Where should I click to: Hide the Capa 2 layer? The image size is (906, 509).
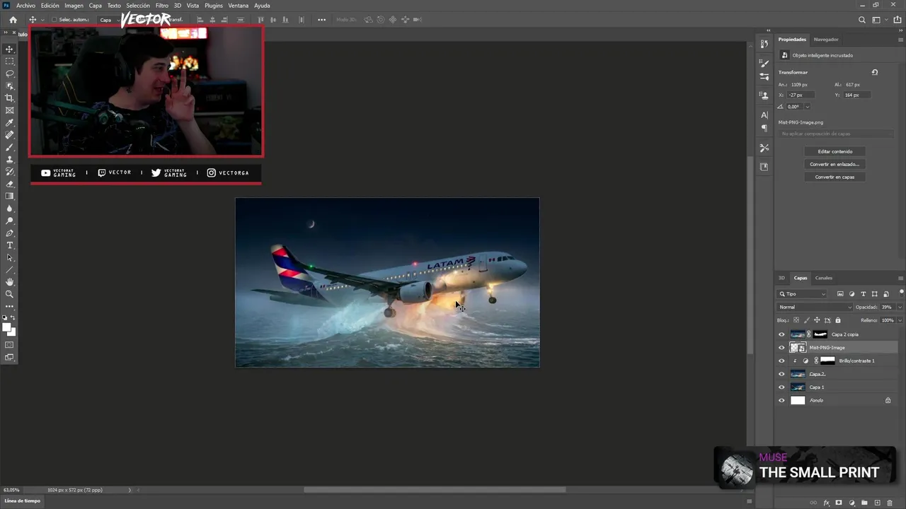point(781,374)
